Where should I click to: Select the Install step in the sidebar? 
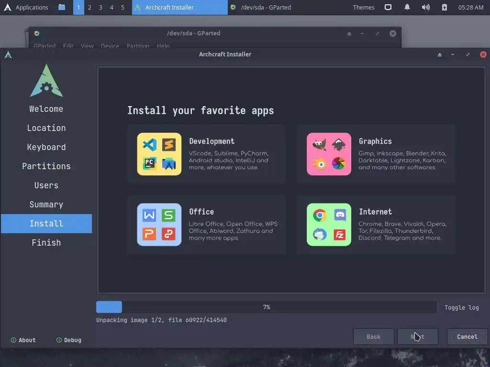coord(46,224)
